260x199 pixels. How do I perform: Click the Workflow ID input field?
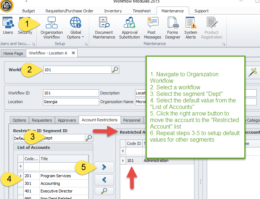point(71,93)
